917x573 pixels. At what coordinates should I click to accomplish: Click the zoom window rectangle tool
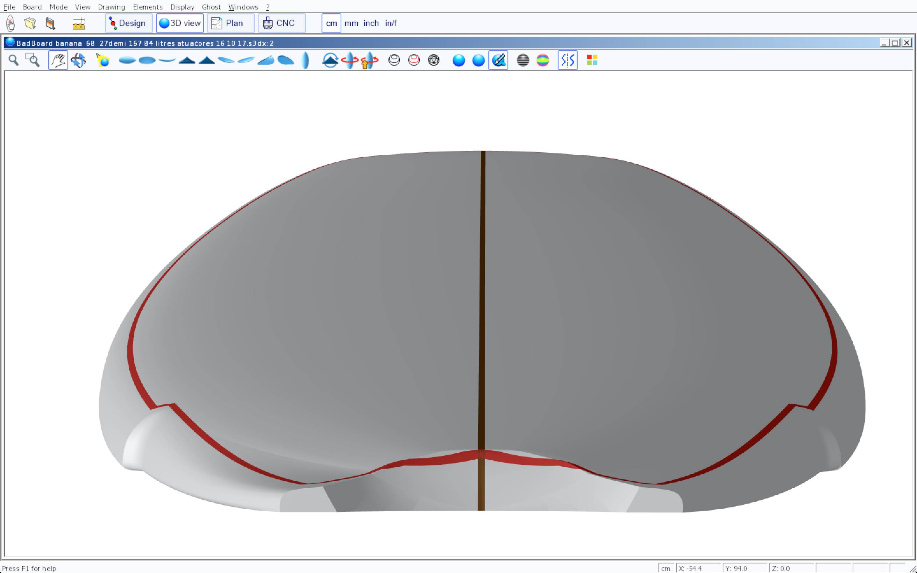32,60
